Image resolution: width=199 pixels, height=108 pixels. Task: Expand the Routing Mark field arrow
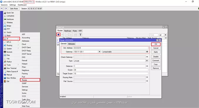(147, 77)
